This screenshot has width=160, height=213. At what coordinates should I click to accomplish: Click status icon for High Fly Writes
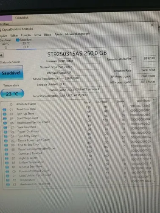(x=7, y=158)
